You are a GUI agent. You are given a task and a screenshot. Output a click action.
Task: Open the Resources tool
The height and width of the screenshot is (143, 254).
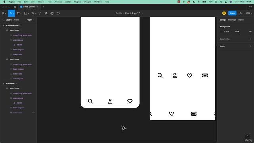[46, 13]
